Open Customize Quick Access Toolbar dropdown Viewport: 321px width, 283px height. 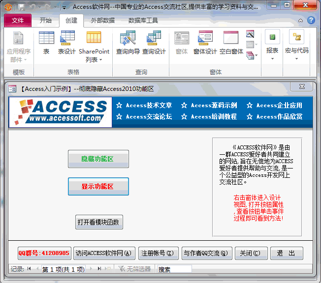coord(64,7)
